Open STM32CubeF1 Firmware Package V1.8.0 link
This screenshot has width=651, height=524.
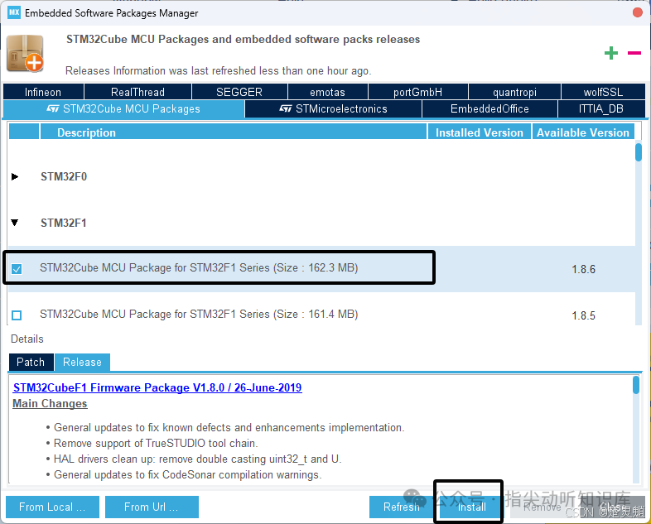pyautogui.click(x=157, y=387)
